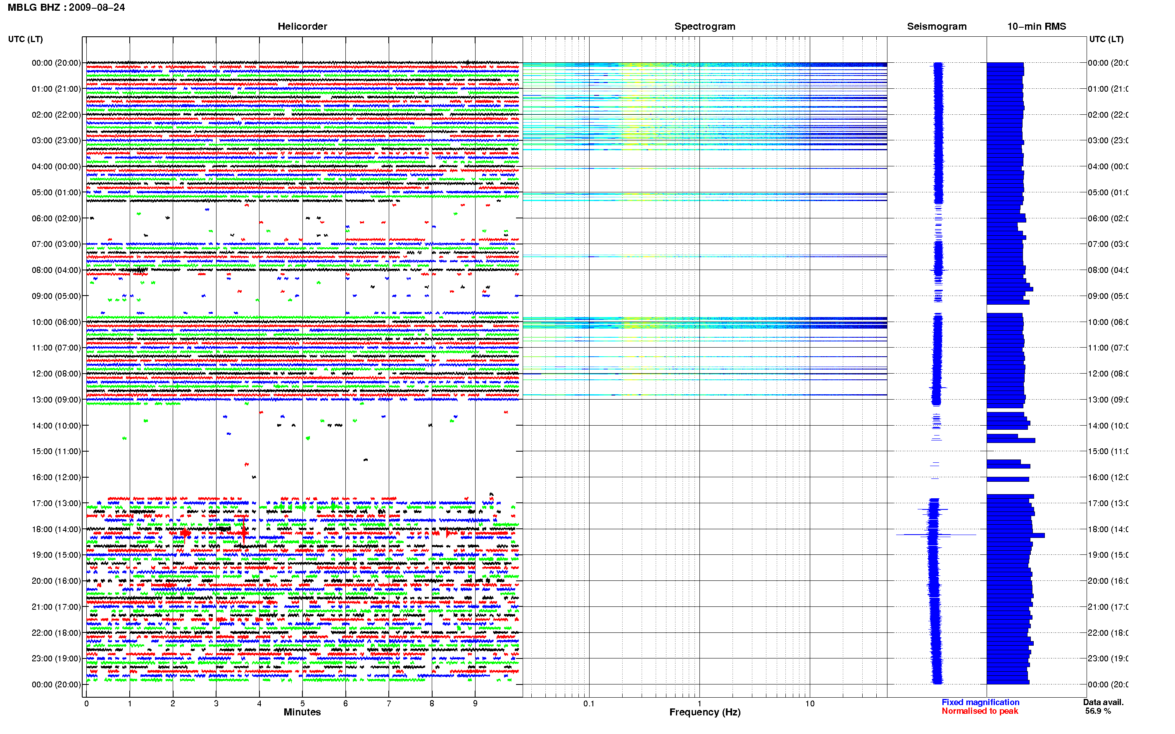Click the left '14:00 (10:00)' time label
The width and height of the screenshot is (1175, 734).
coord(56,426)
